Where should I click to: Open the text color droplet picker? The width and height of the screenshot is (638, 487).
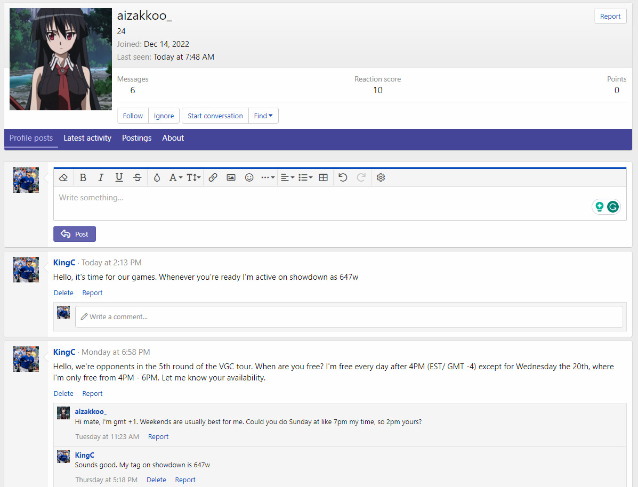click(x=157, y=177)
